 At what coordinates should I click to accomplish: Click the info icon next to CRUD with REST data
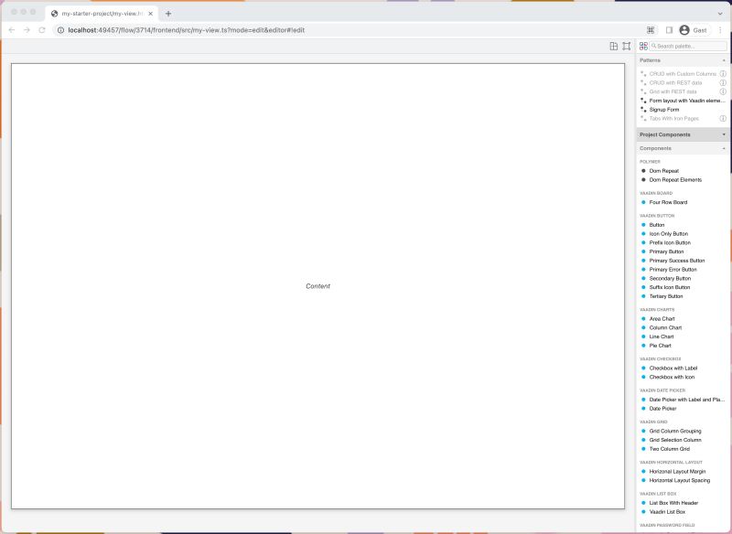[x=723, y=81]
